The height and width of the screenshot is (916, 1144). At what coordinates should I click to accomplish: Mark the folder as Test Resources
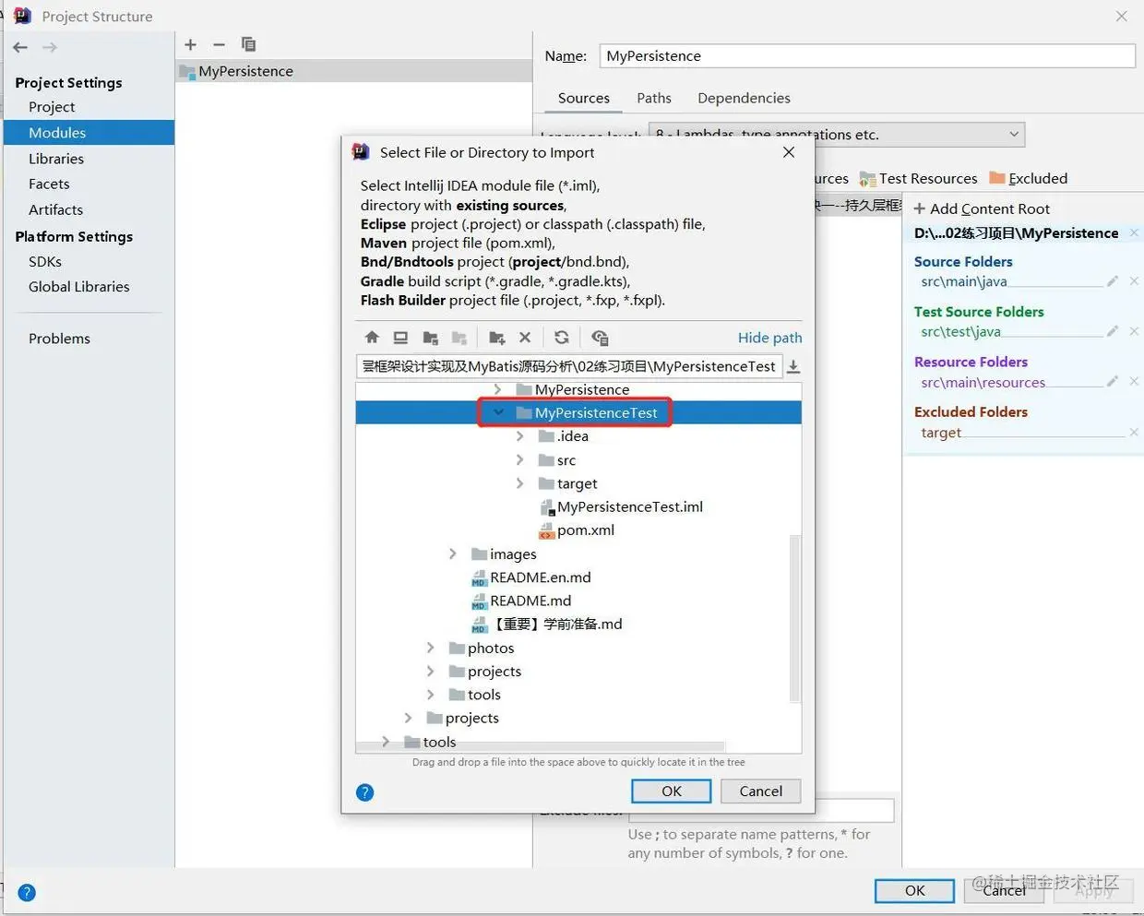[918, 178]
